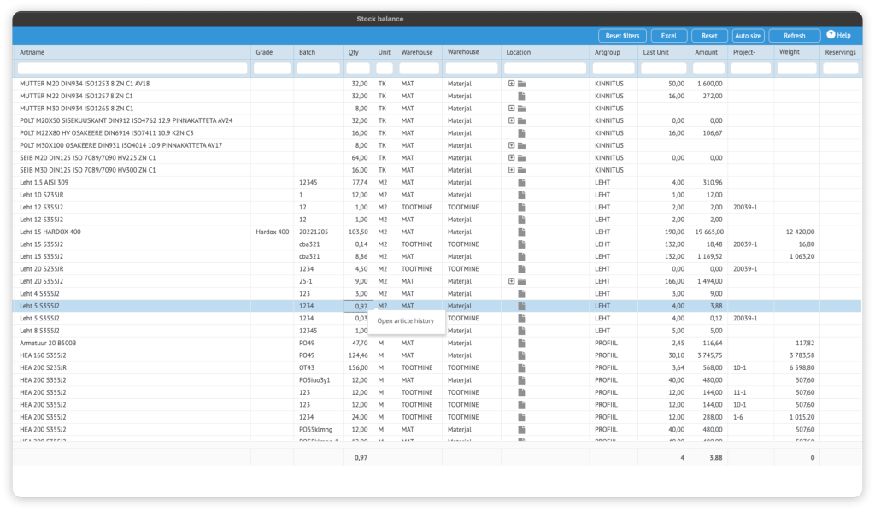
Task: Expand location plus box in POLT M20X50 row
Action: click(511, 120)
